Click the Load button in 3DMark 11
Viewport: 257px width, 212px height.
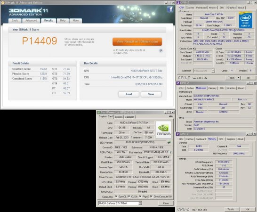click(129, 94)
